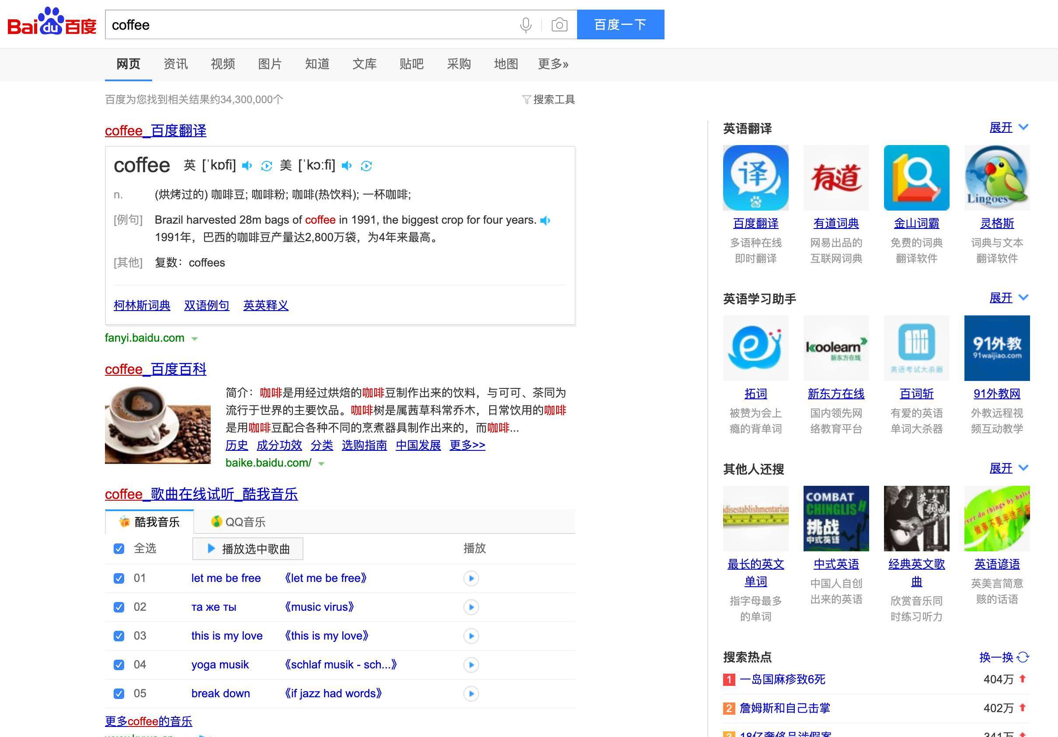Screen dimensions: 1058x737
Task: Expand the 英语翻译 section with 展开
Action: point(1009,128)
